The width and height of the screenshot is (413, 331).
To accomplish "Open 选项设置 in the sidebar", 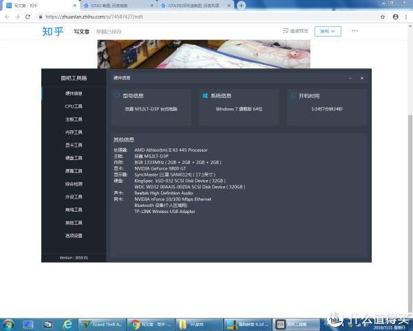I will [x=74, y=236].
